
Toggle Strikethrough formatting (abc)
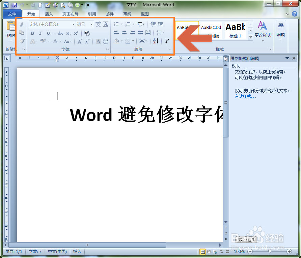click(60, 33)
